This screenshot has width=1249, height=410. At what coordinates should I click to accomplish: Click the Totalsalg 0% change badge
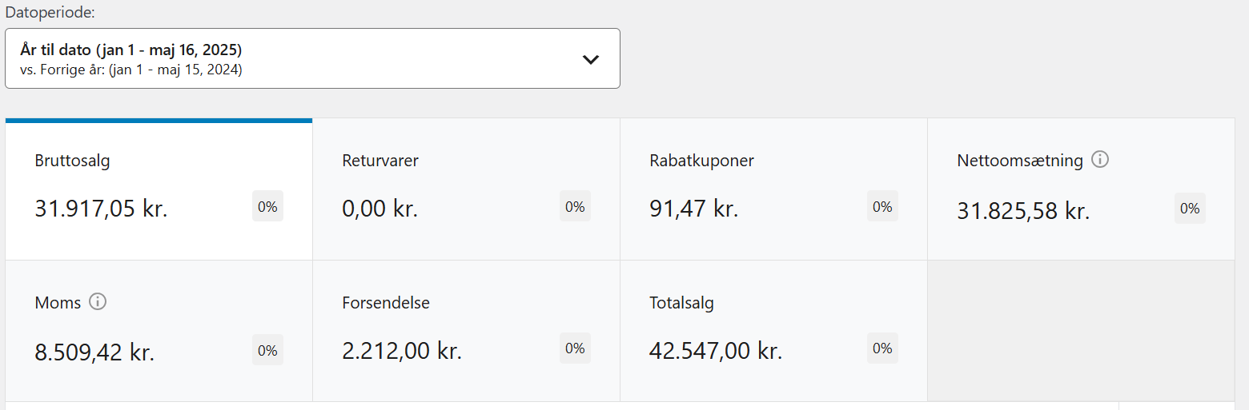pos(882,348)
